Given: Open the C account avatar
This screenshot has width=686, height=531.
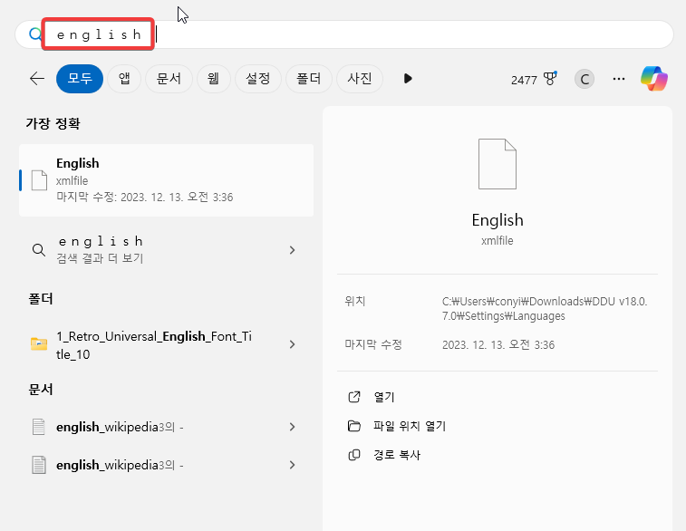Looking at the screenshot, I should tap(585, 79).
